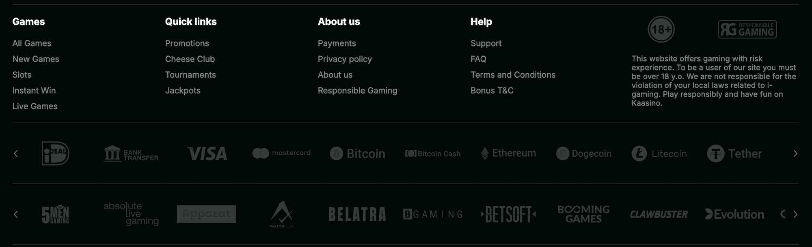Advance payment methods carousel with right arrow
Screen dimensions: 812x247
point(795,153)
